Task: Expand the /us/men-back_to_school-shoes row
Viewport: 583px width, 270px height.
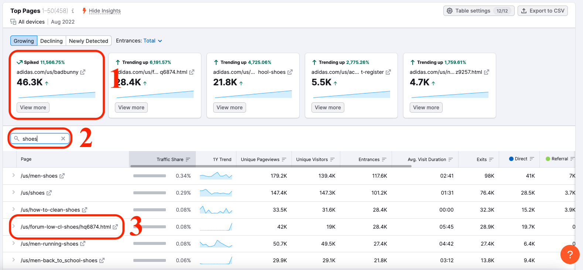Action: click(x=13, y=260)
